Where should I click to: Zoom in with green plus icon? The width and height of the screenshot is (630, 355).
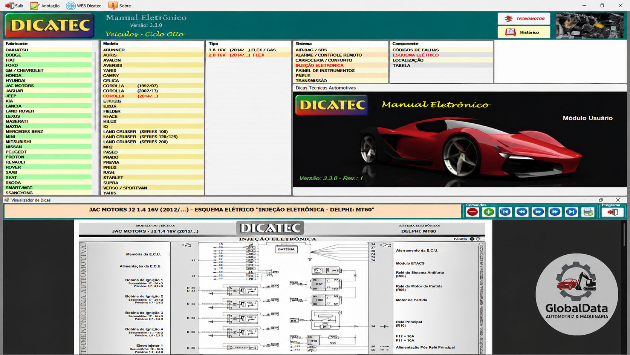[489, 212]
